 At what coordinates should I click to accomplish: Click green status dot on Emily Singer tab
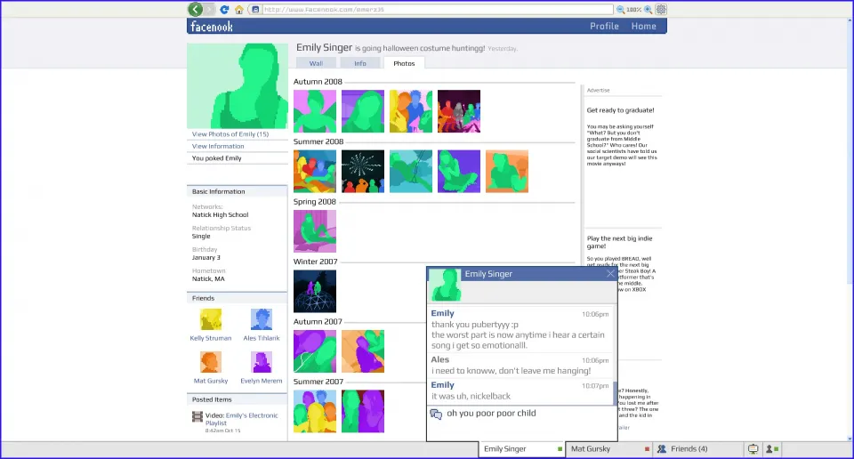[560, 449]
